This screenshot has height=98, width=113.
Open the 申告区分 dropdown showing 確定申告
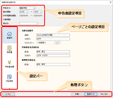click(27, 8)
